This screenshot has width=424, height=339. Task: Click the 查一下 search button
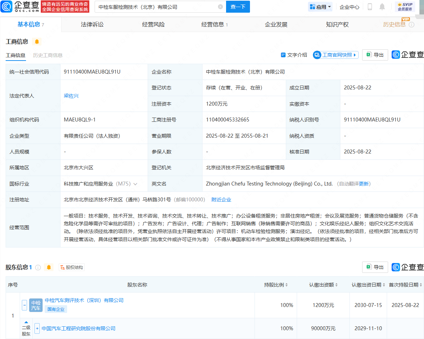pyautogui.click(x=238, y=7)
